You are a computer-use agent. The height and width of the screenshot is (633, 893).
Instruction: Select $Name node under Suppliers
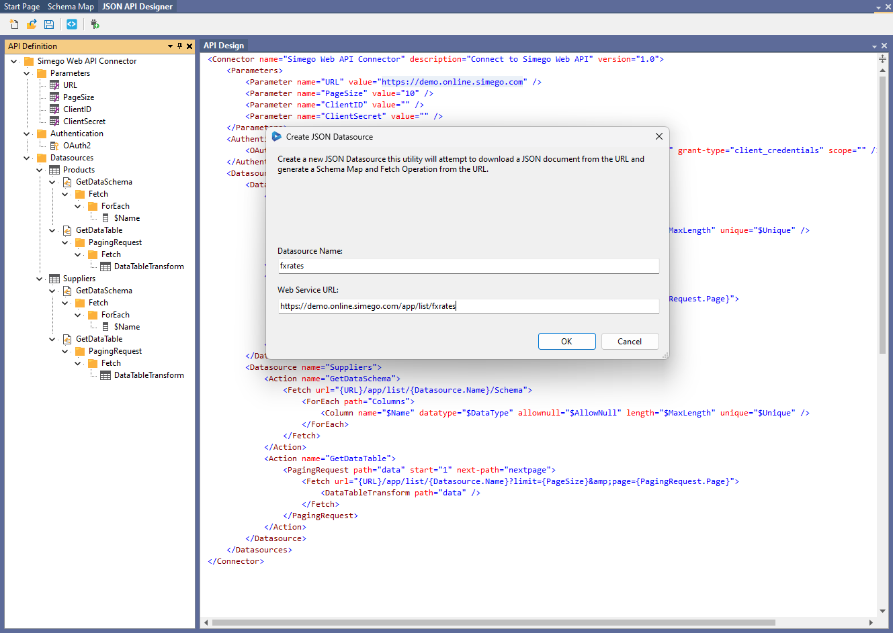[126, 327]
